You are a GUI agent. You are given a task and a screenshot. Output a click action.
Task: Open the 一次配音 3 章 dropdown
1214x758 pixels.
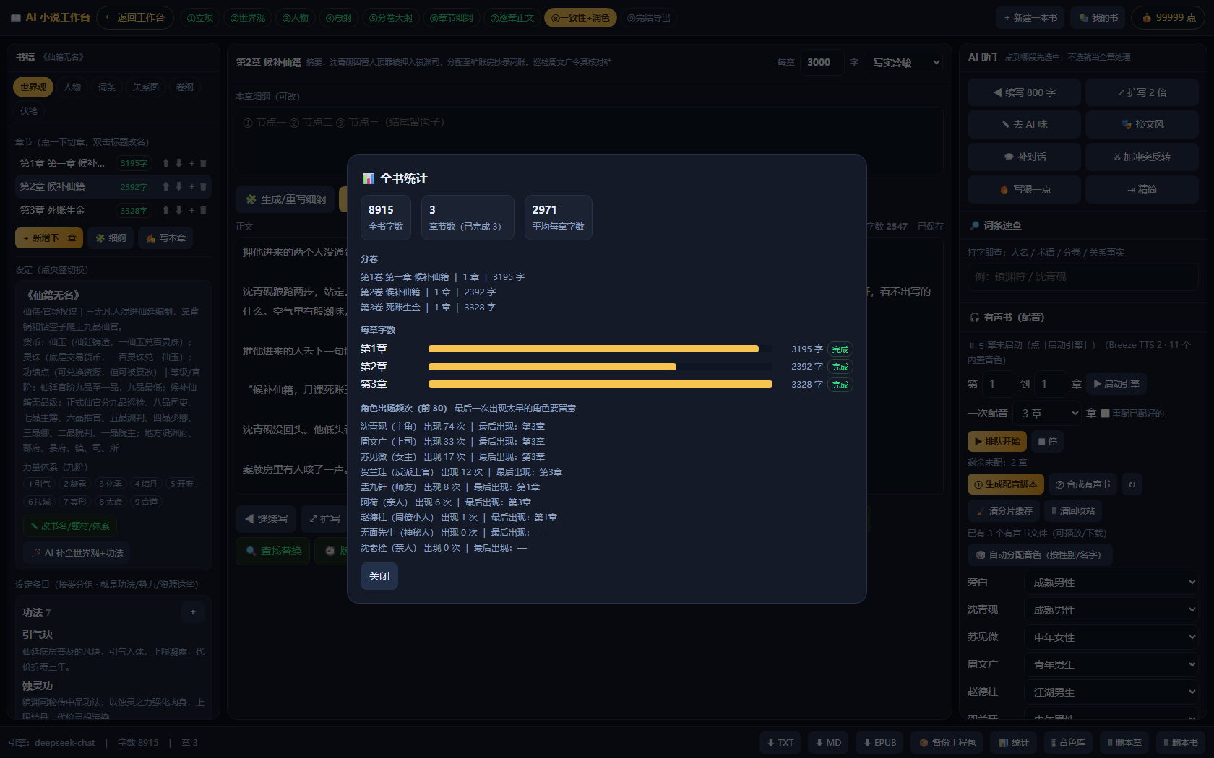1049,414
